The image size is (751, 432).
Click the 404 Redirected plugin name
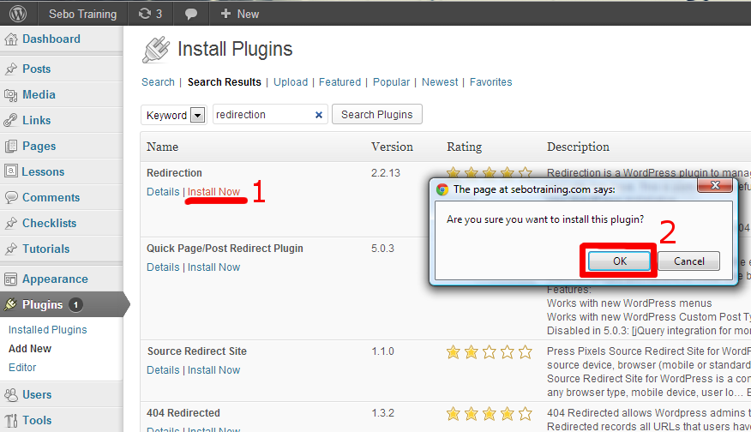(183, 413)
